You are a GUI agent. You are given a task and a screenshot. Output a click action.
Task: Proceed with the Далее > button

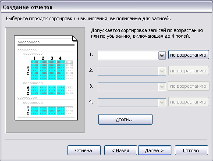click(x=155, y=150)
